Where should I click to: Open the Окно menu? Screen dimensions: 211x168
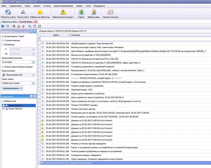tap(88, 6)
